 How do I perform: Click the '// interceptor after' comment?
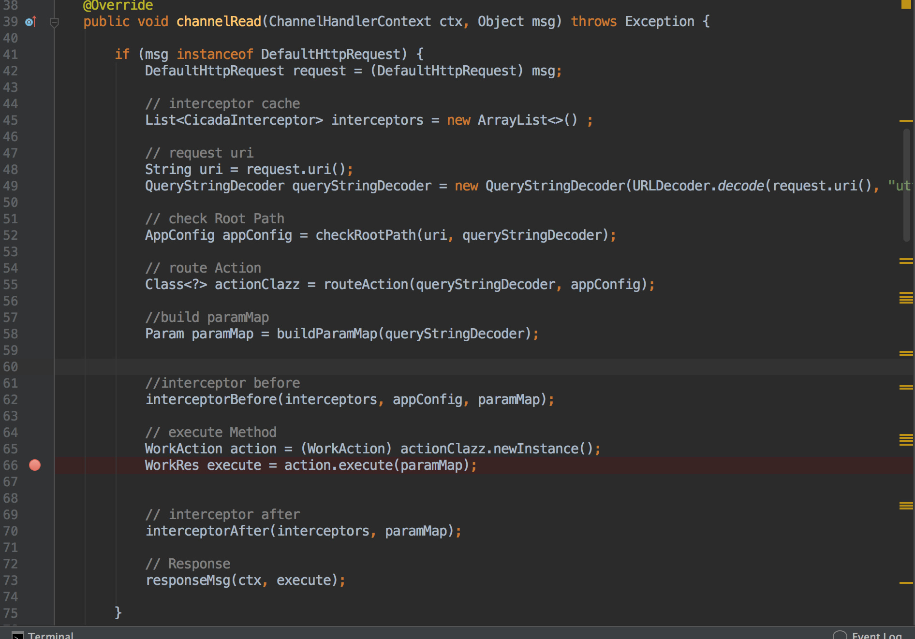[222, 515]
